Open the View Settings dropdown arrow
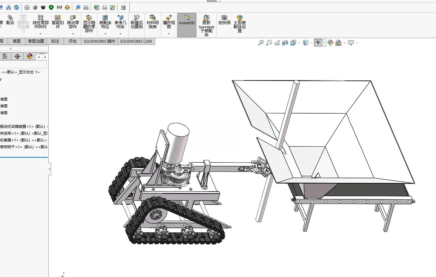Image resolution: width=436 pixels, height=277 pixels. [357, 43]
